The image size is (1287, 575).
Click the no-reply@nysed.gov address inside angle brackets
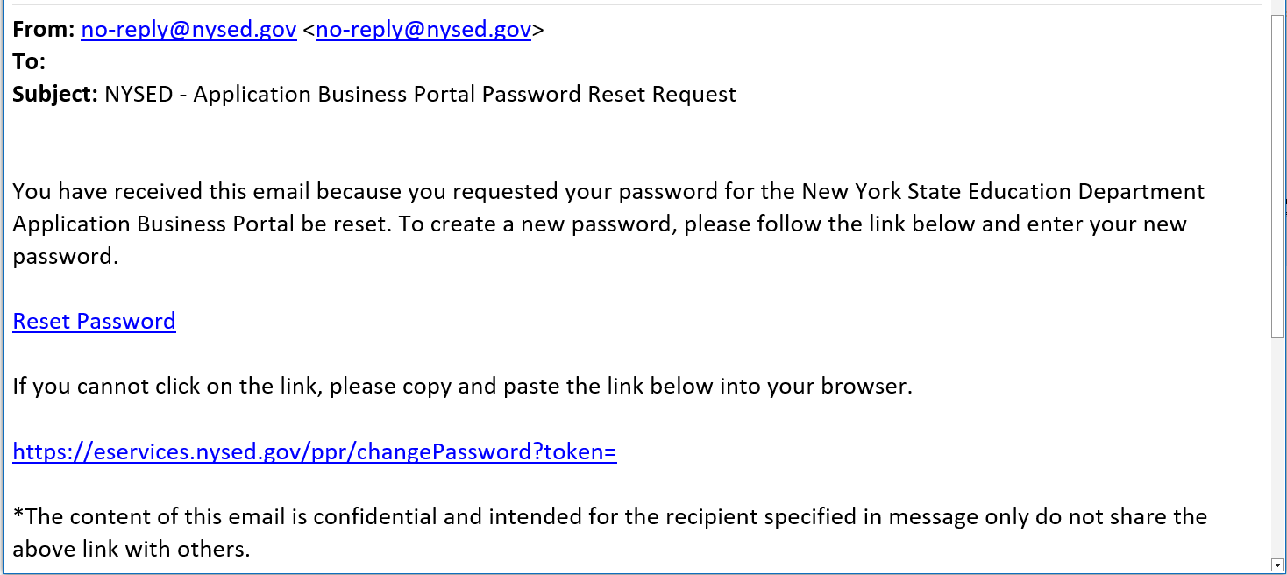[x=423, y=30]
